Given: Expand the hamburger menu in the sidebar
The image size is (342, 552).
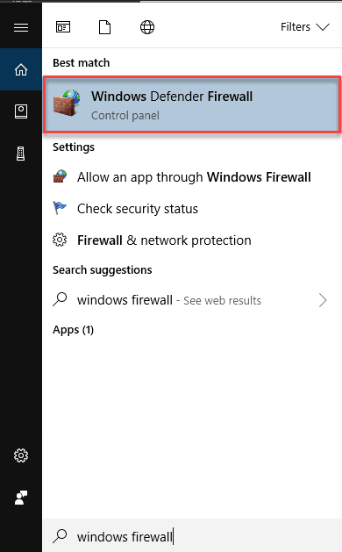Looking at the screenshot, I should (21, 27).
